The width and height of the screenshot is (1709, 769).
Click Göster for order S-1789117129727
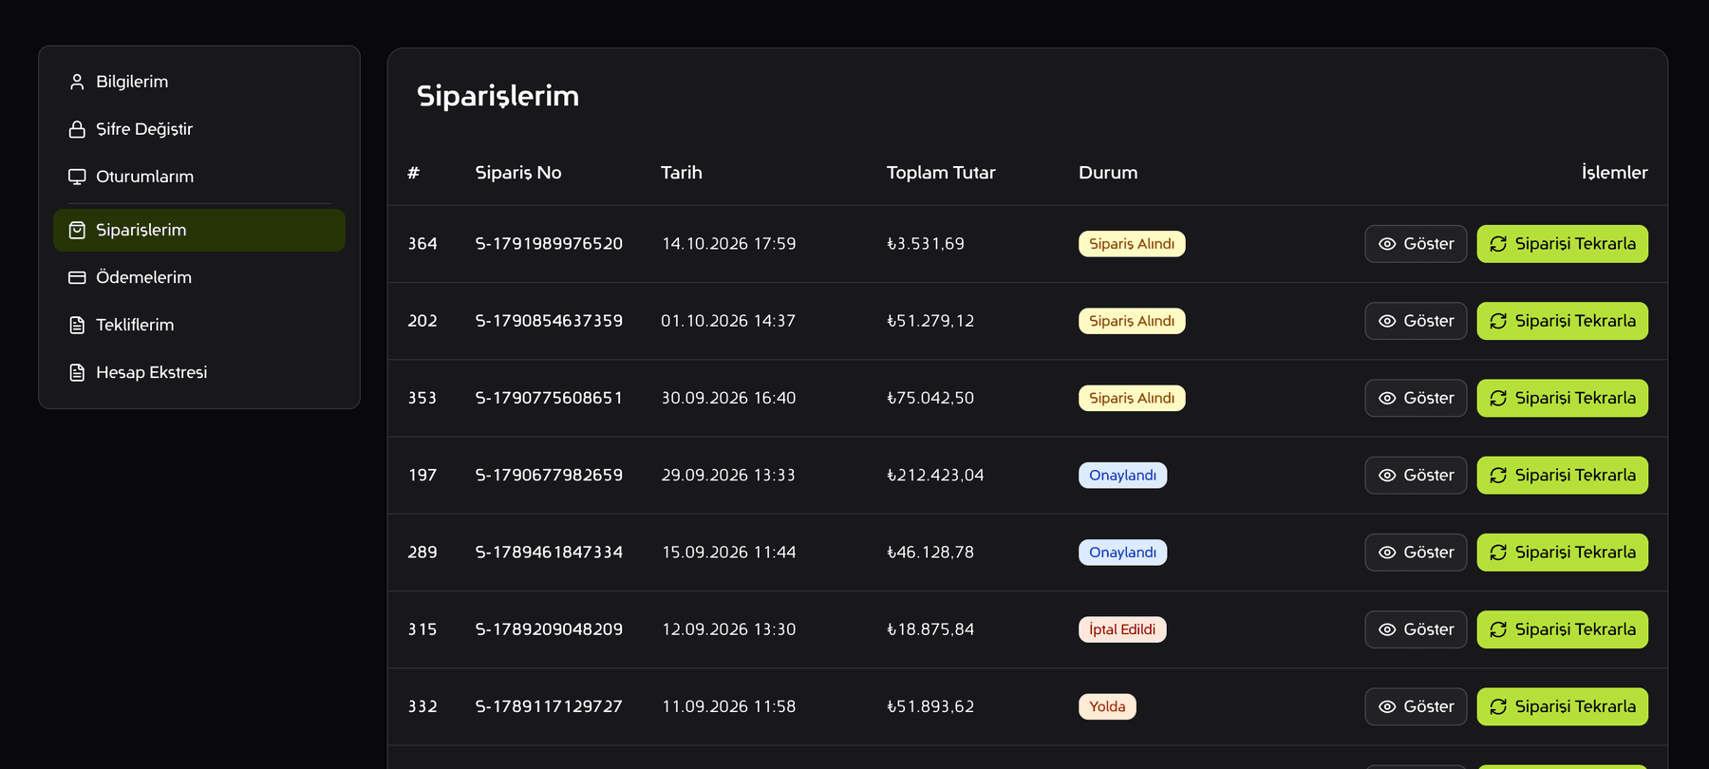[1416, 706]
